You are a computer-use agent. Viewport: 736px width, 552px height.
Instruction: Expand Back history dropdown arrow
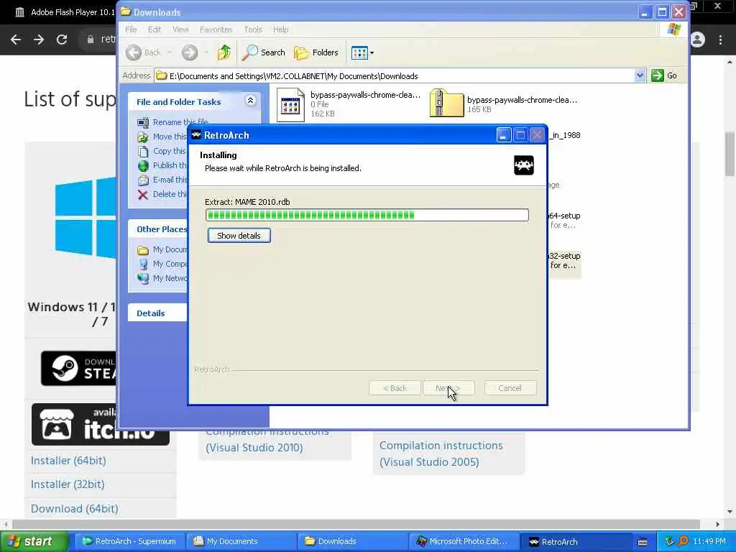(170, 52)
